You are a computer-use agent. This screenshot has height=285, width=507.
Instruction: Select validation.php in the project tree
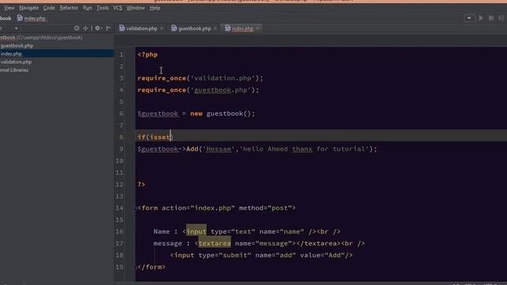click(x=16, y=62)
